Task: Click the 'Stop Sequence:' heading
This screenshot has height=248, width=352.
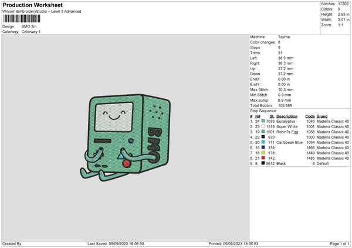Action: 263,111
